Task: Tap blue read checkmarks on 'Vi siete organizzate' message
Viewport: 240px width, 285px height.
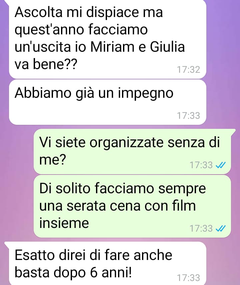Action: tap(220, 165)
